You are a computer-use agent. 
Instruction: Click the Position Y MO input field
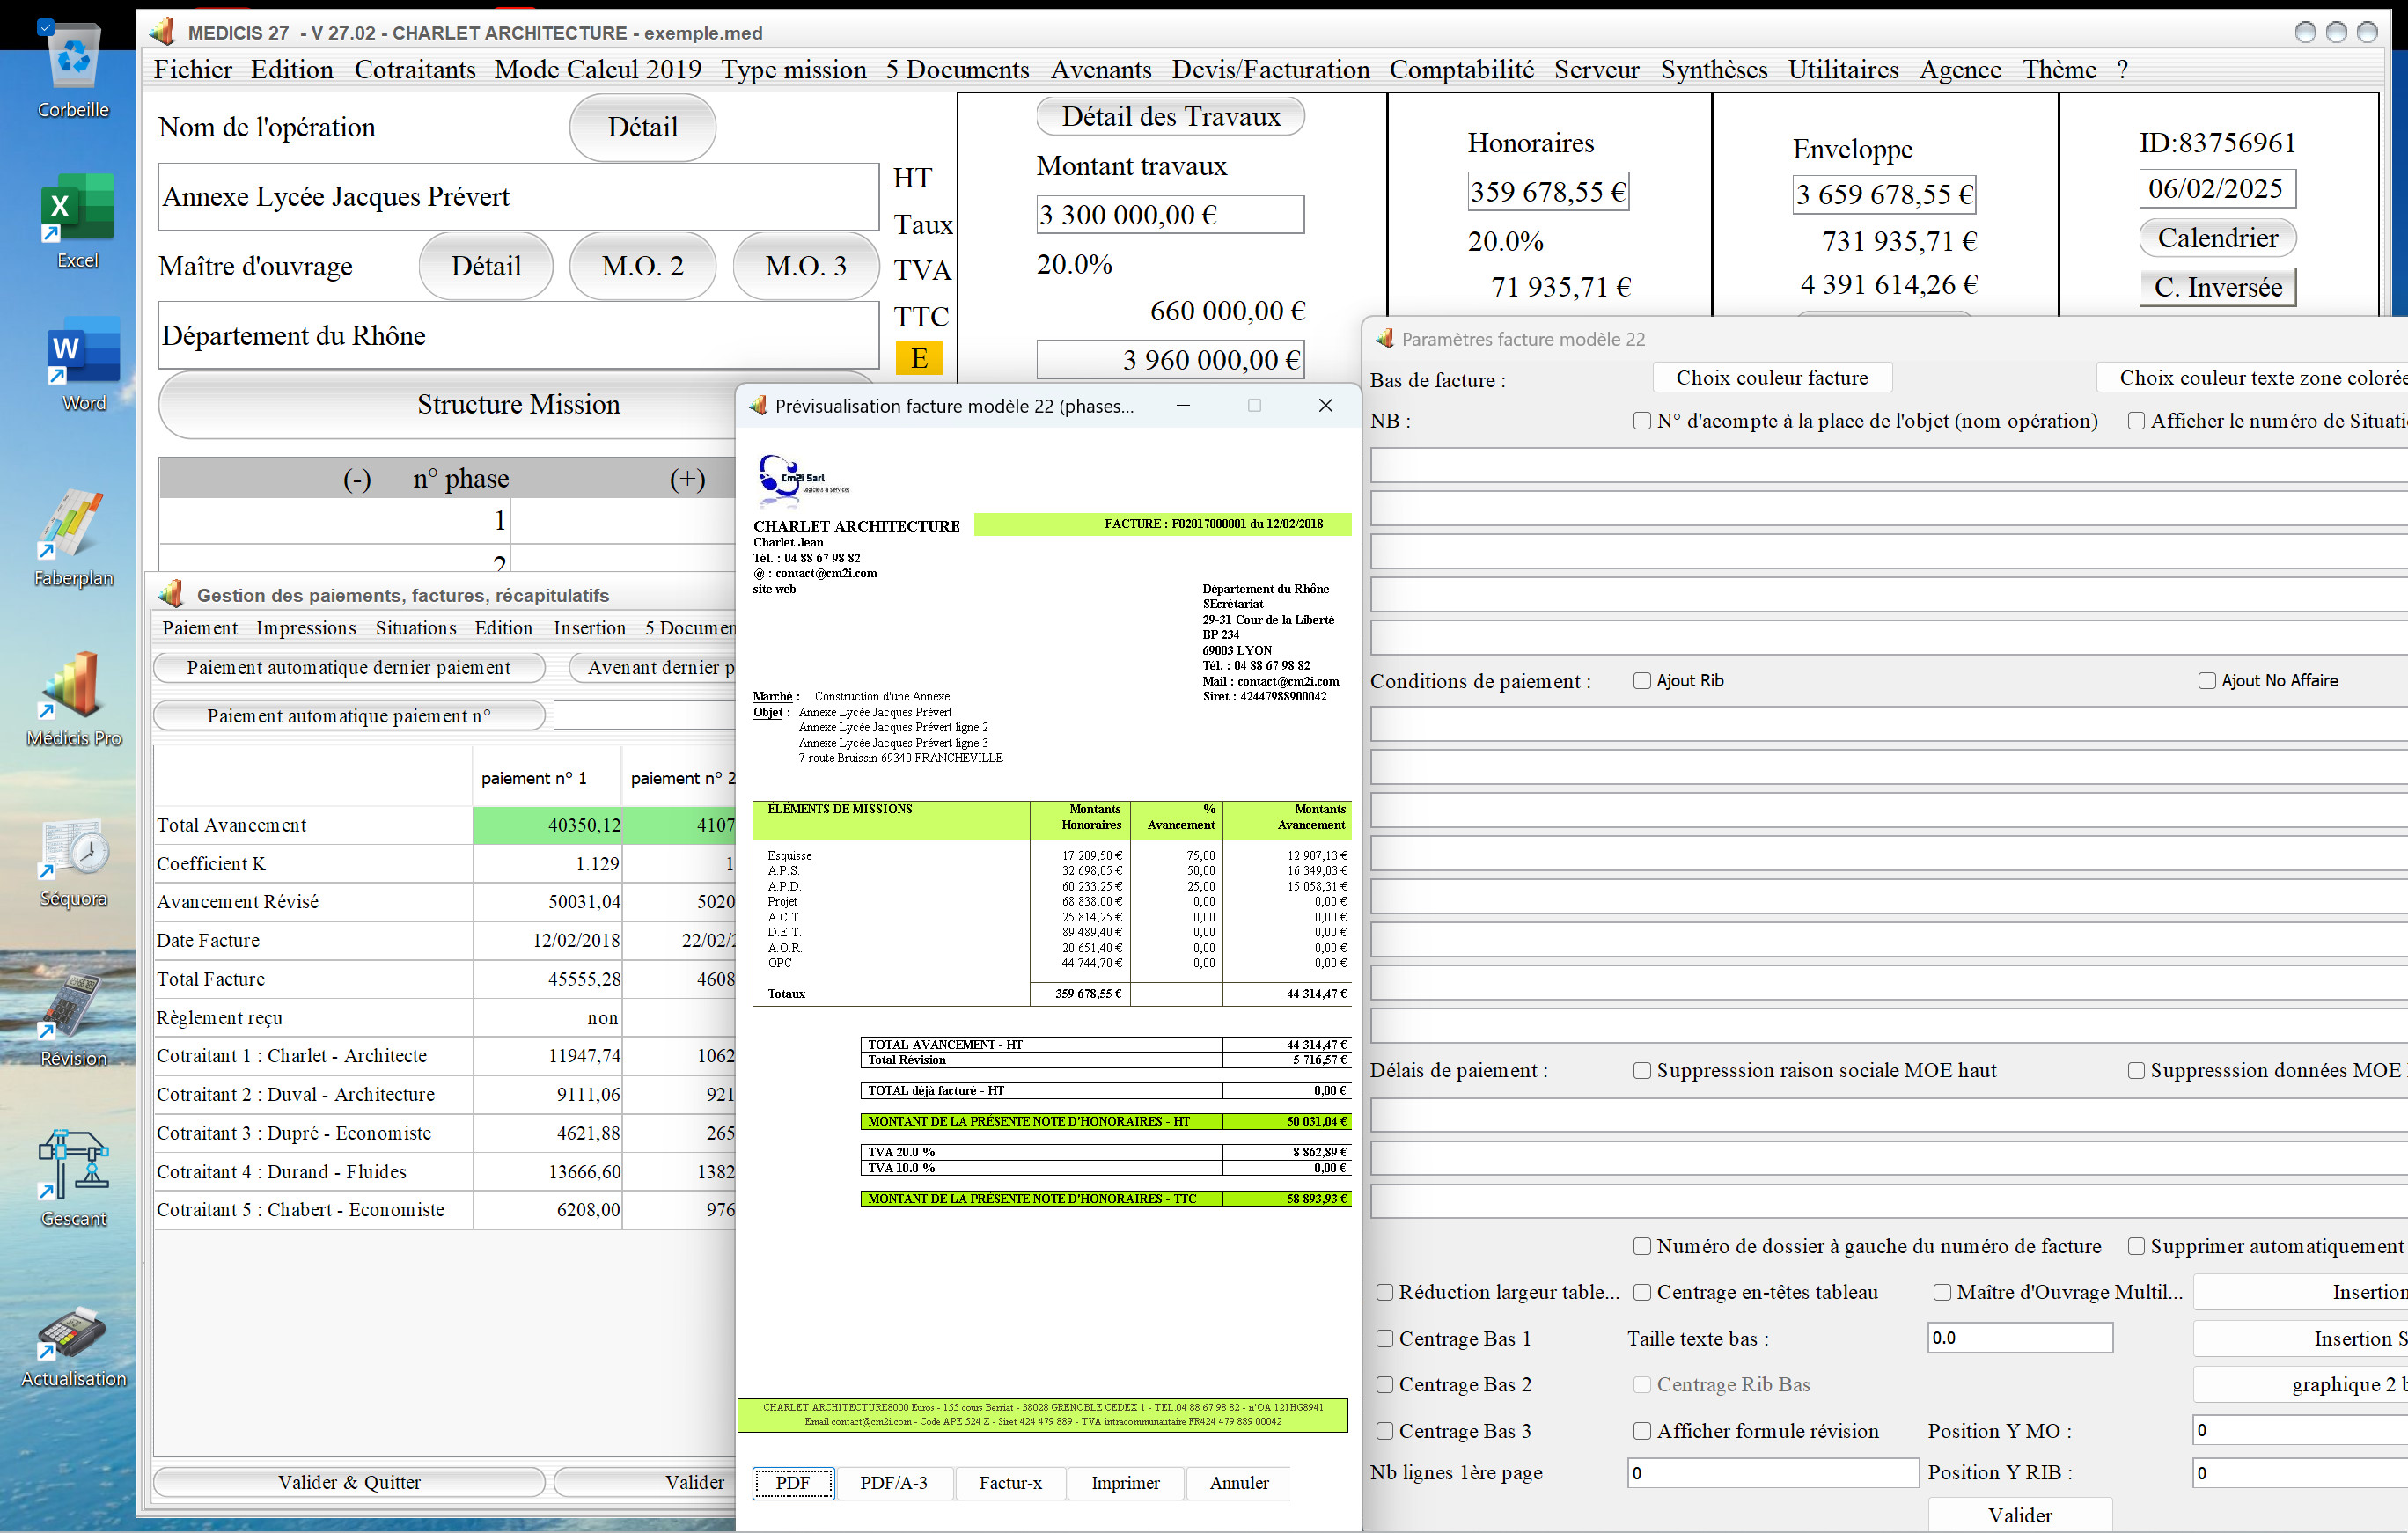[x=2300, y=1431]
